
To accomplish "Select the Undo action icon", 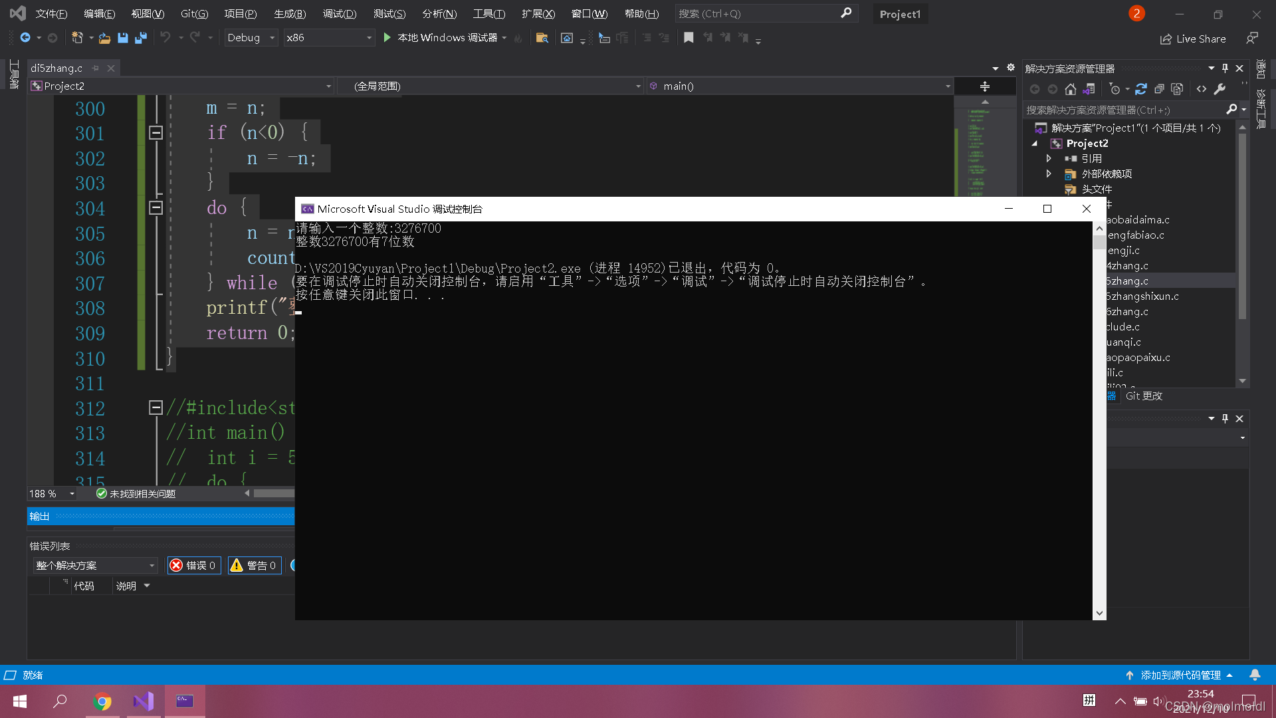I will point(162,37).
